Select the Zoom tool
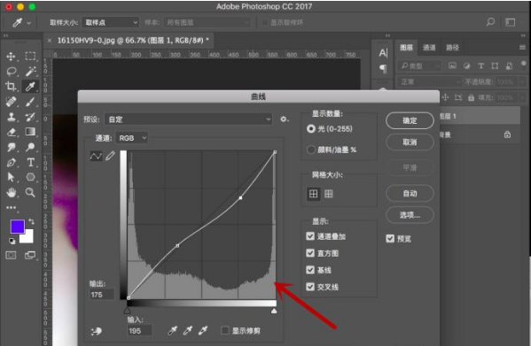531x346 pixels. coord(30,193)
